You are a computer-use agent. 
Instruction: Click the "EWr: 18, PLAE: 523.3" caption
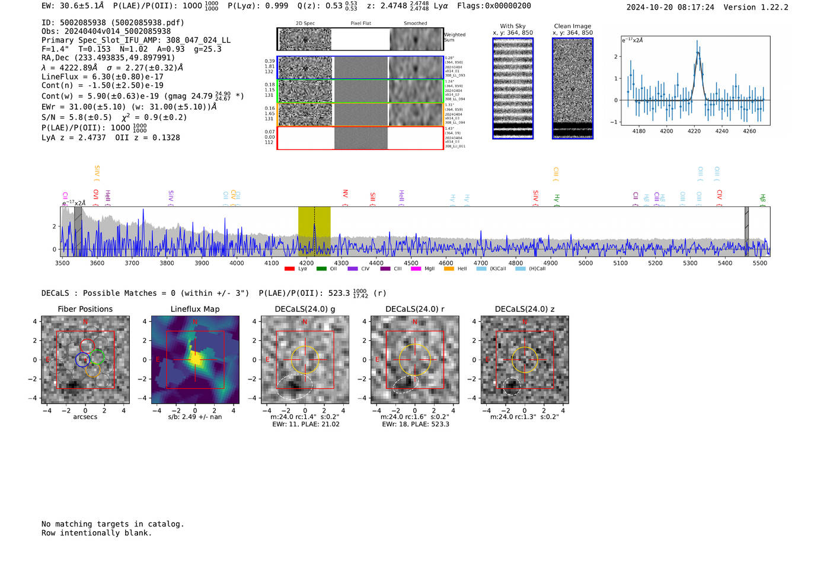(416, 424)
